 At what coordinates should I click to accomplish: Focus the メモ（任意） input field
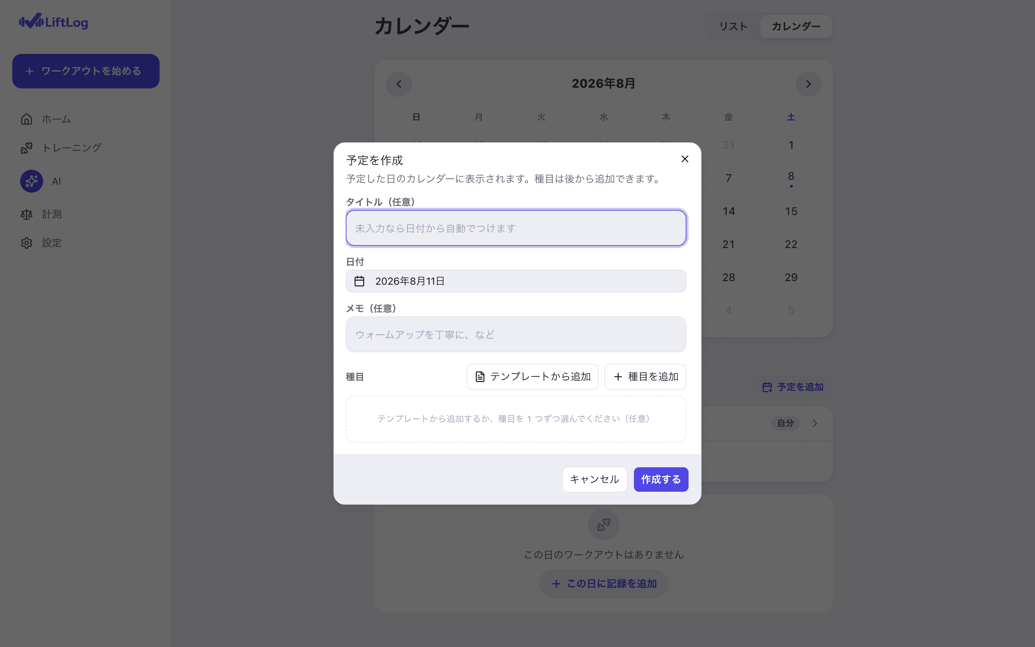(516, 334)
